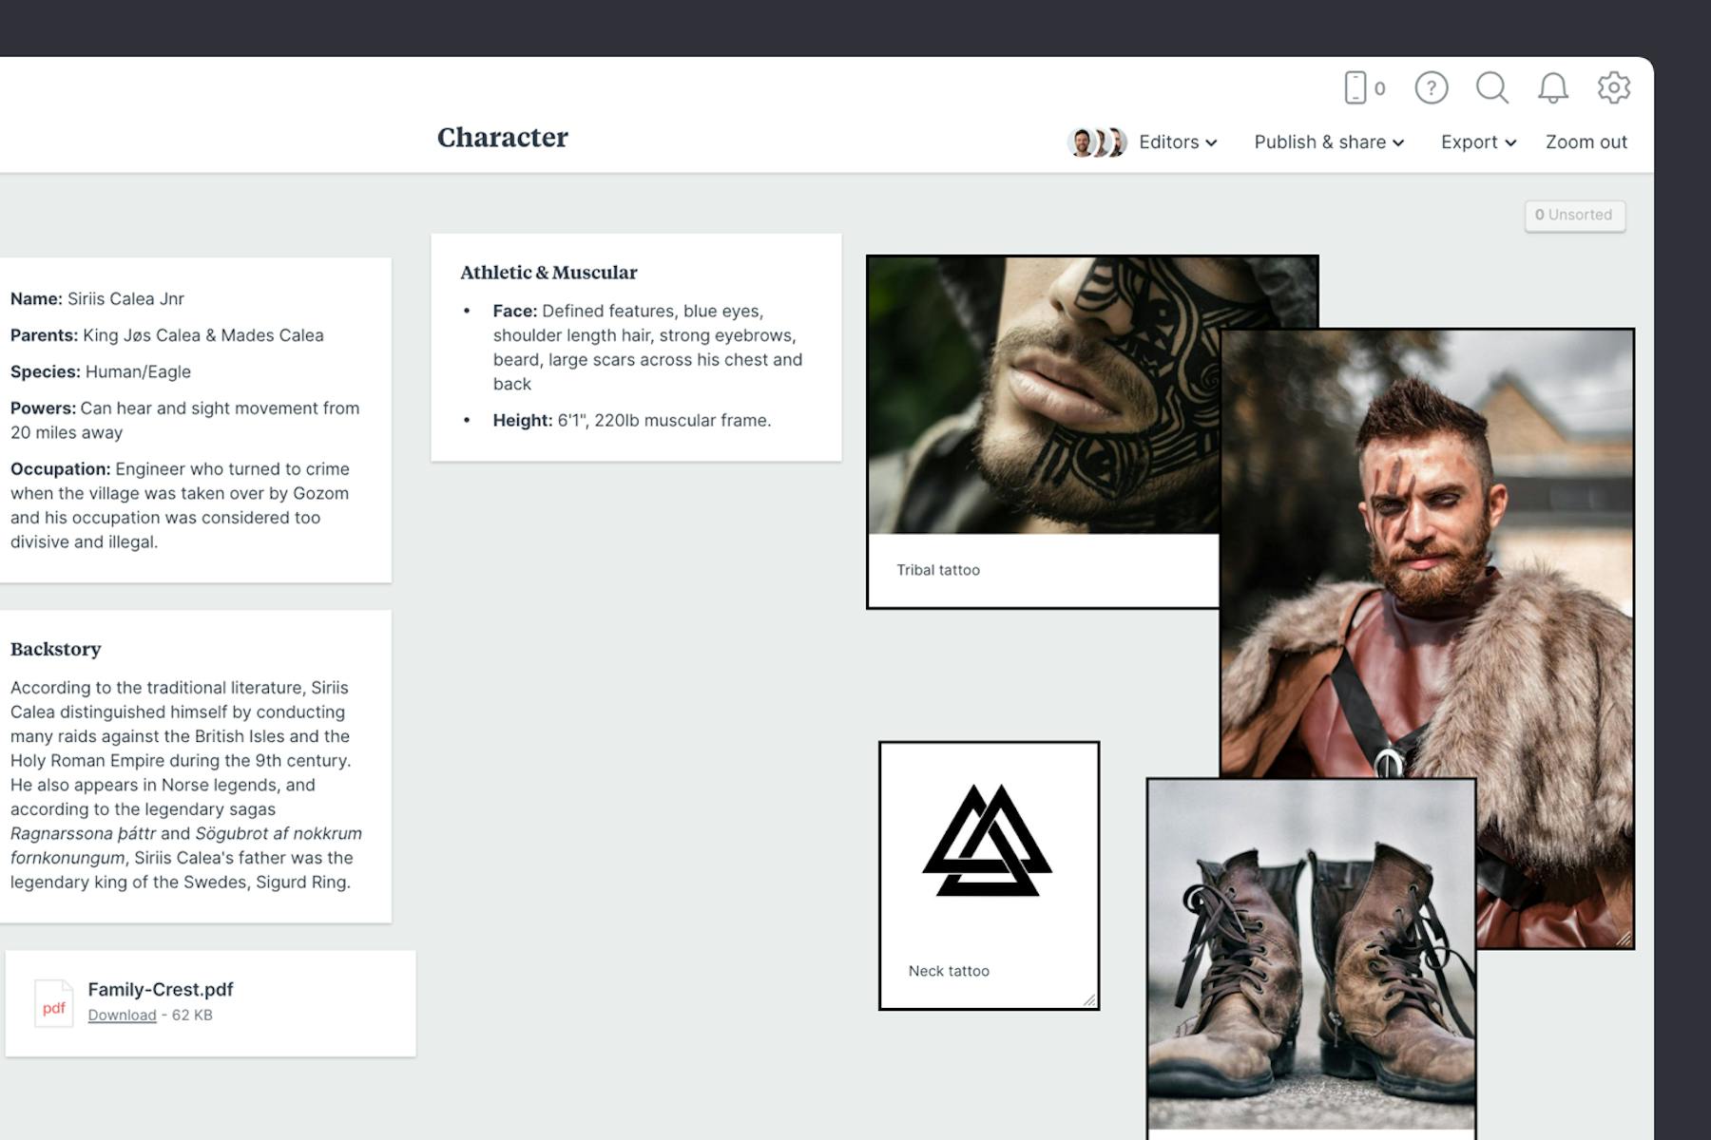Open the Publish & share dropdown

point(1328,142)
